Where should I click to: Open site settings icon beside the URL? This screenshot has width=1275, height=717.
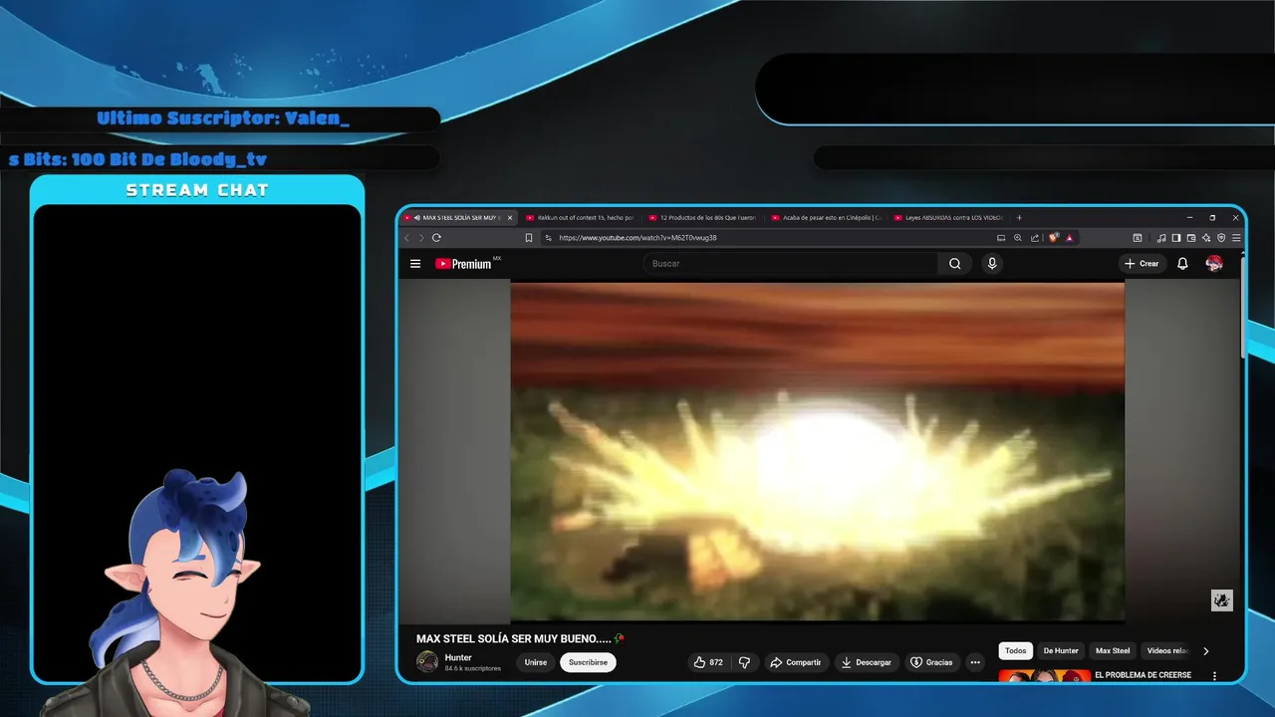(549, 238)
